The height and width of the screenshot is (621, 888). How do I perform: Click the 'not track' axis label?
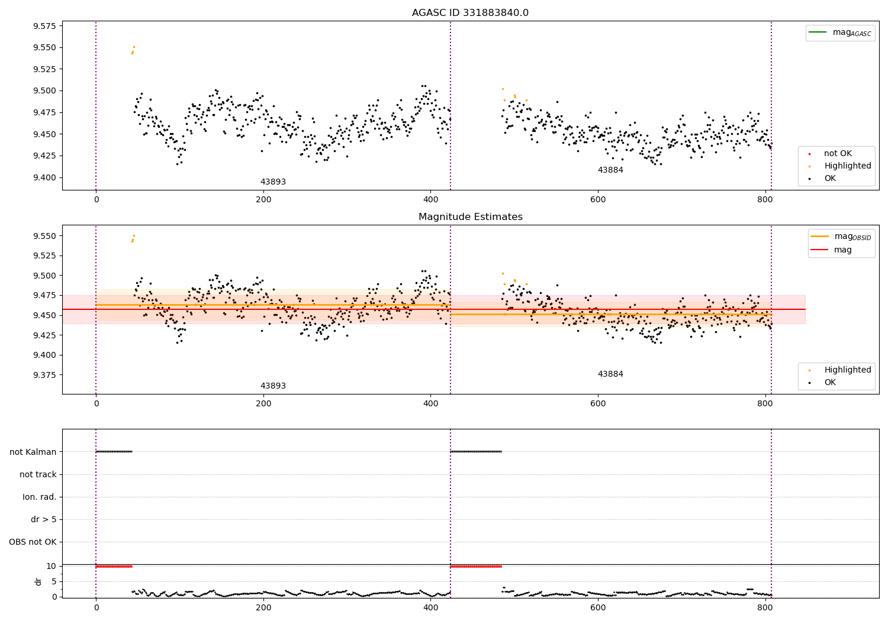pyautogui.click(x=38, y=474)
